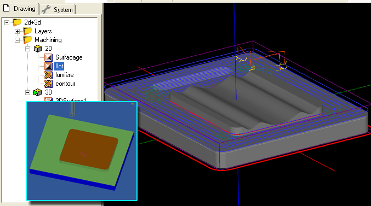Click the Layers folder icon
Image resolution: width=371 pixels, height=206 pixels.
coord(27,31)
